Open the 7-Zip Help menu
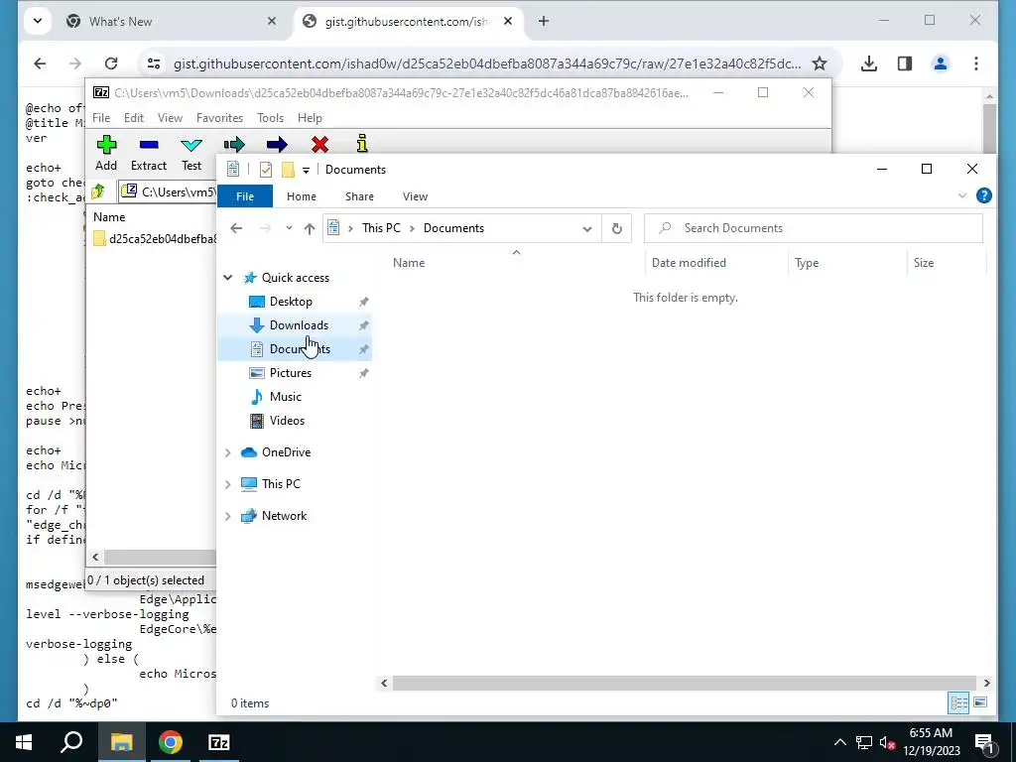This screenshot has height=762, width=1016. (x=310, y=118)
